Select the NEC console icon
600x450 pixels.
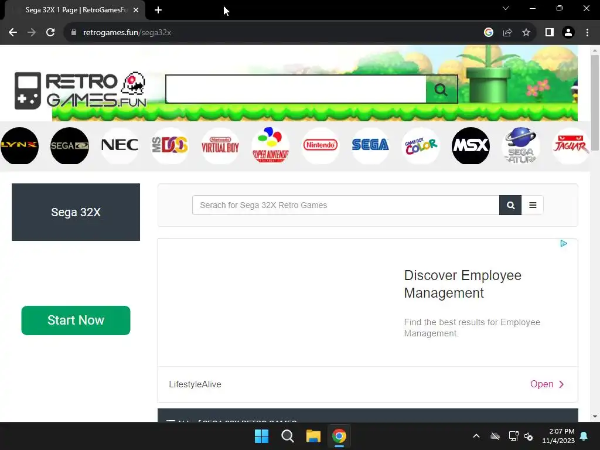pyautogui.click(x=120, y=145)
